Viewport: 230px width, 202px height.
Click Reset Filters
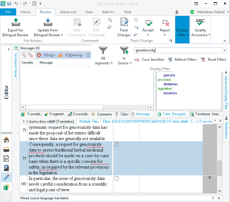[214, 60]
